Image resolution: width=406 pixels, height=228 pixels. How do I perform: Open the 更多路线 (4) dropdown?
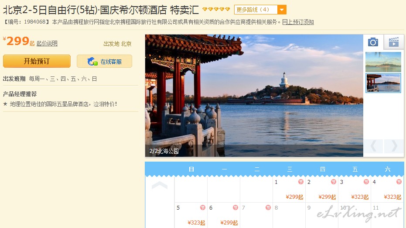tap(260, 10)
